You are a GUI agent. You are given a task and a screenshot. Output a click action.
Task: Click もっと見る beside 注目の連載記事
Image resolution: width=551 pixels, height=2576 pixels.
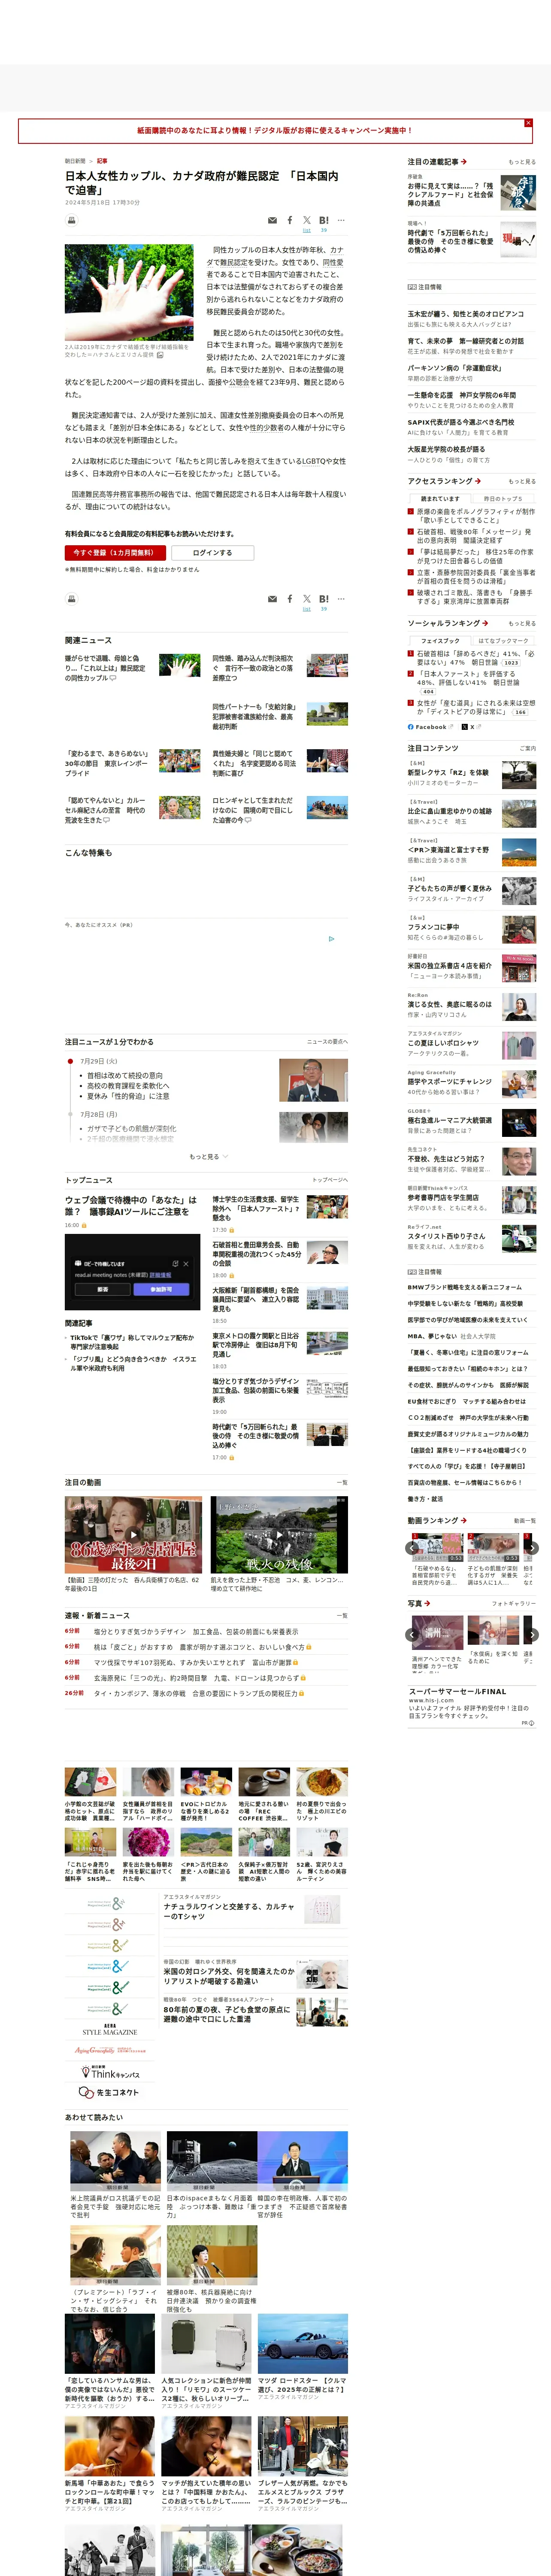tap(522, 162)
